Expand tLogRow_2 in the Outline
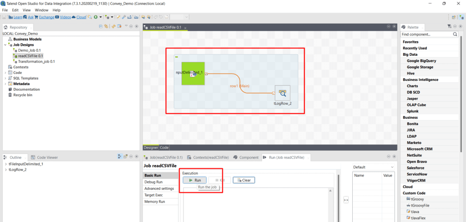Image resolution: width=466 pixels, height=222 pixels. click(6, 169)
